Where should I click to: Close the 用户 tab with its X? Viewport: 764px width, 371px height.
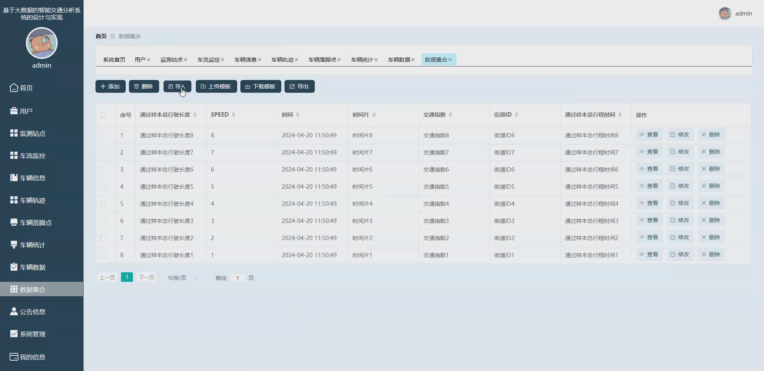point(148,60)
